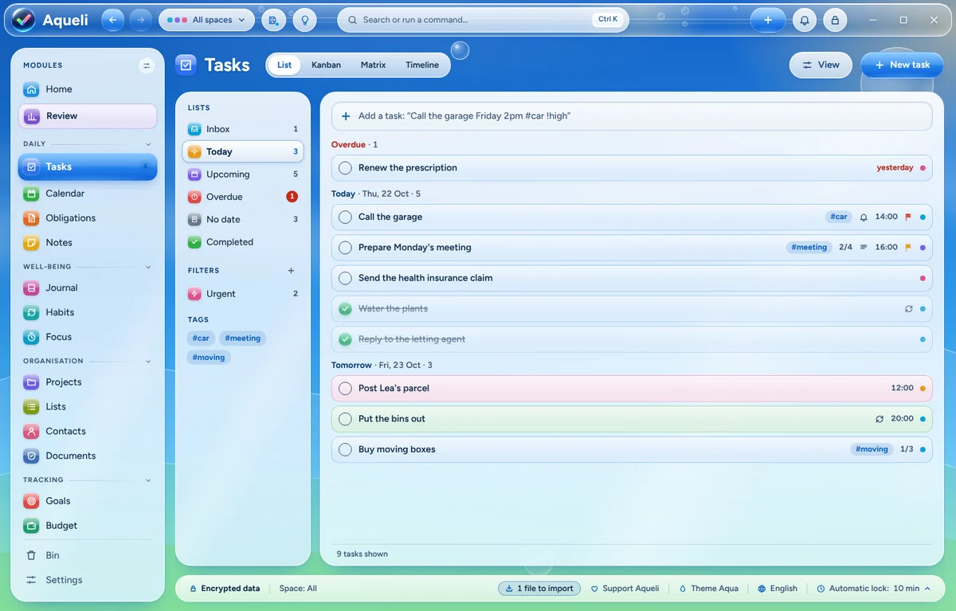Open notifications via the bell icon

click(x=805, y=20)
